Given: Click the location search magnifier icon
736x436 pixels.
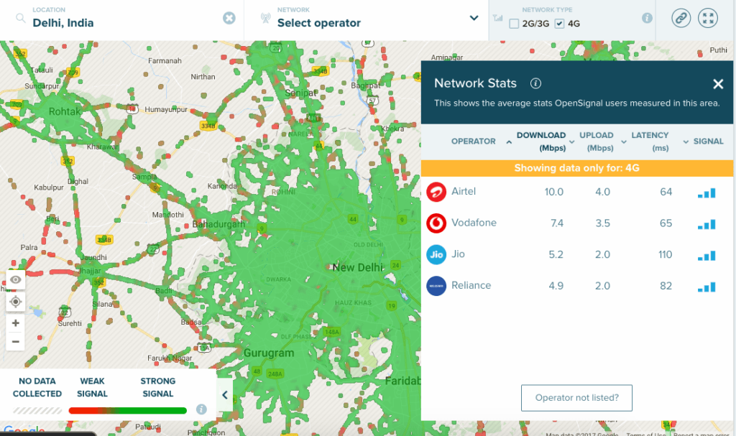Looking at the screenshot, I should (20, 18).
